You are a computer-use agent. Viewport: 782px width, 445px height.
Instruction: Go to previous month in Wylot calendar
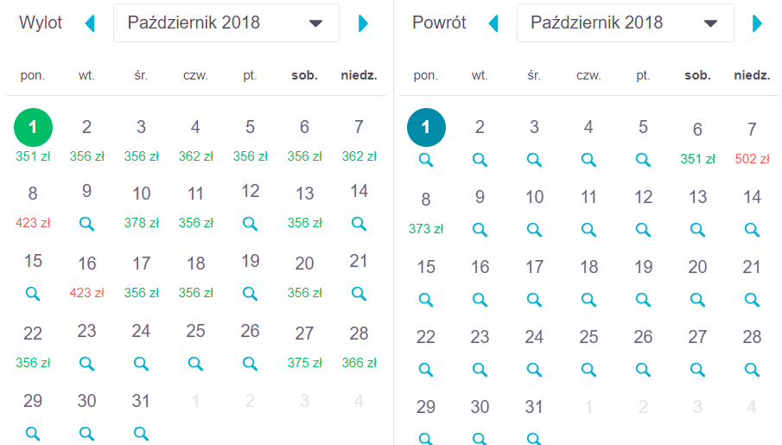90,23
